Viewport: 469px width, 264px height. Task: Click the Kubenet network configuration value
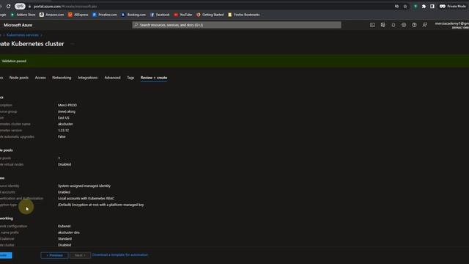pos(64,227)
